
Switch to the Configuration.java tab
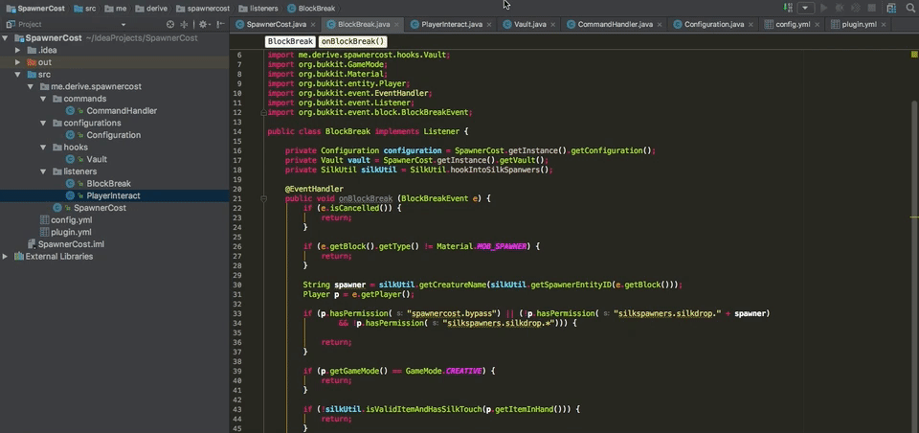(714, 25)
